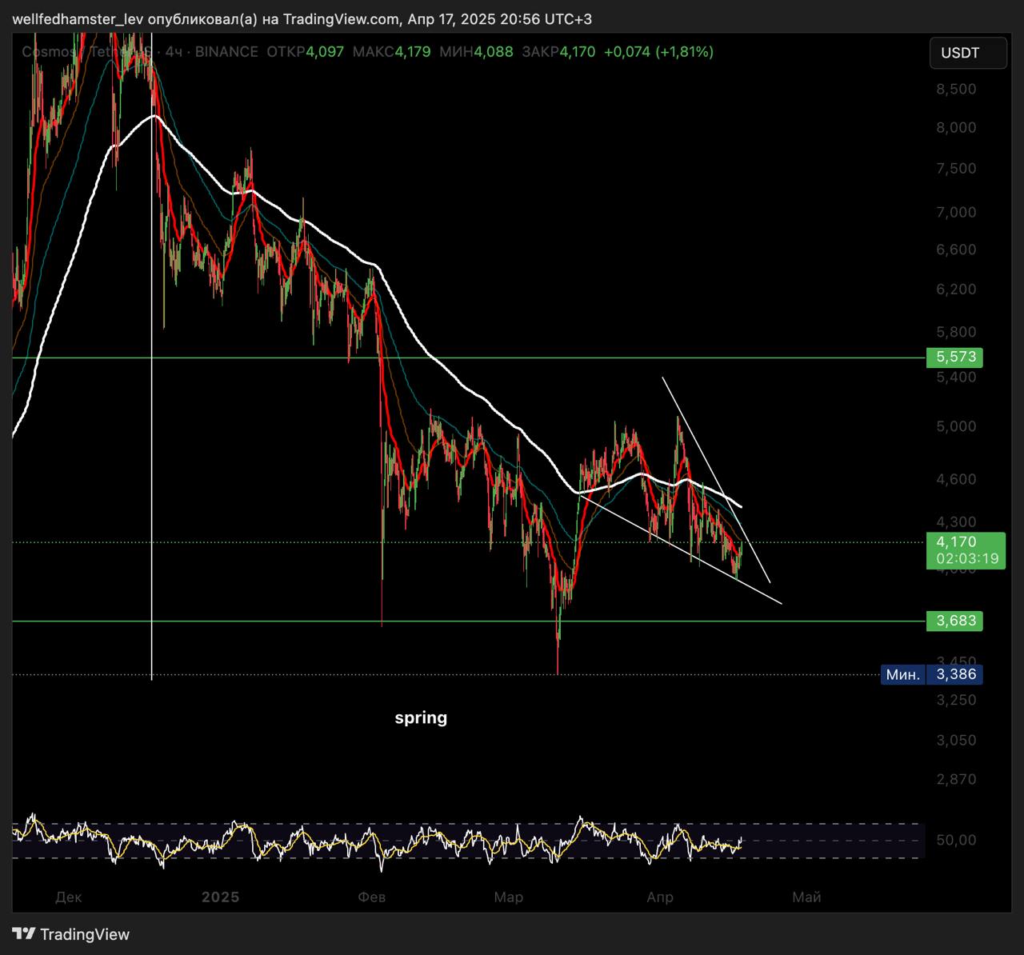Click the USDT currency button
The height and width of the screenshot is (955, 1024).
tap(968, 53)
